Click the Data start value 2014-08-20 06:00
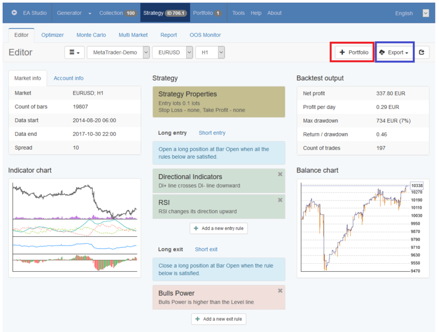This screenshot has height=332, width=439. point(95,120)
